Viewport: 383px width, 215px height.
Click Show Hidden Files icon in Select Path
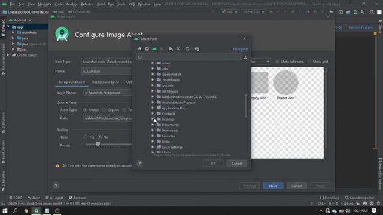pos(197,49)
